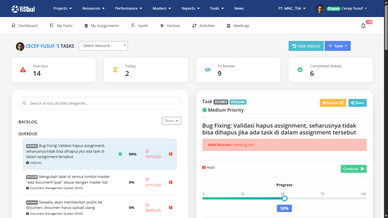This screenshot has height=218, width=388.
Task: Open the PT. MNC, Tbk company selector
Action: 292,9
